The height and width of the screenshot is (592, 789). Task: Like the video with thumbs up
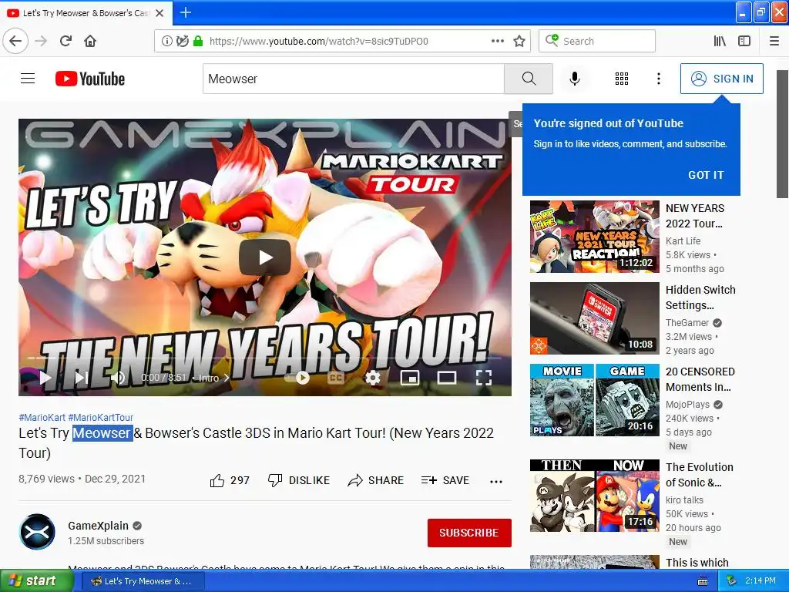click(x=230, y=481)
